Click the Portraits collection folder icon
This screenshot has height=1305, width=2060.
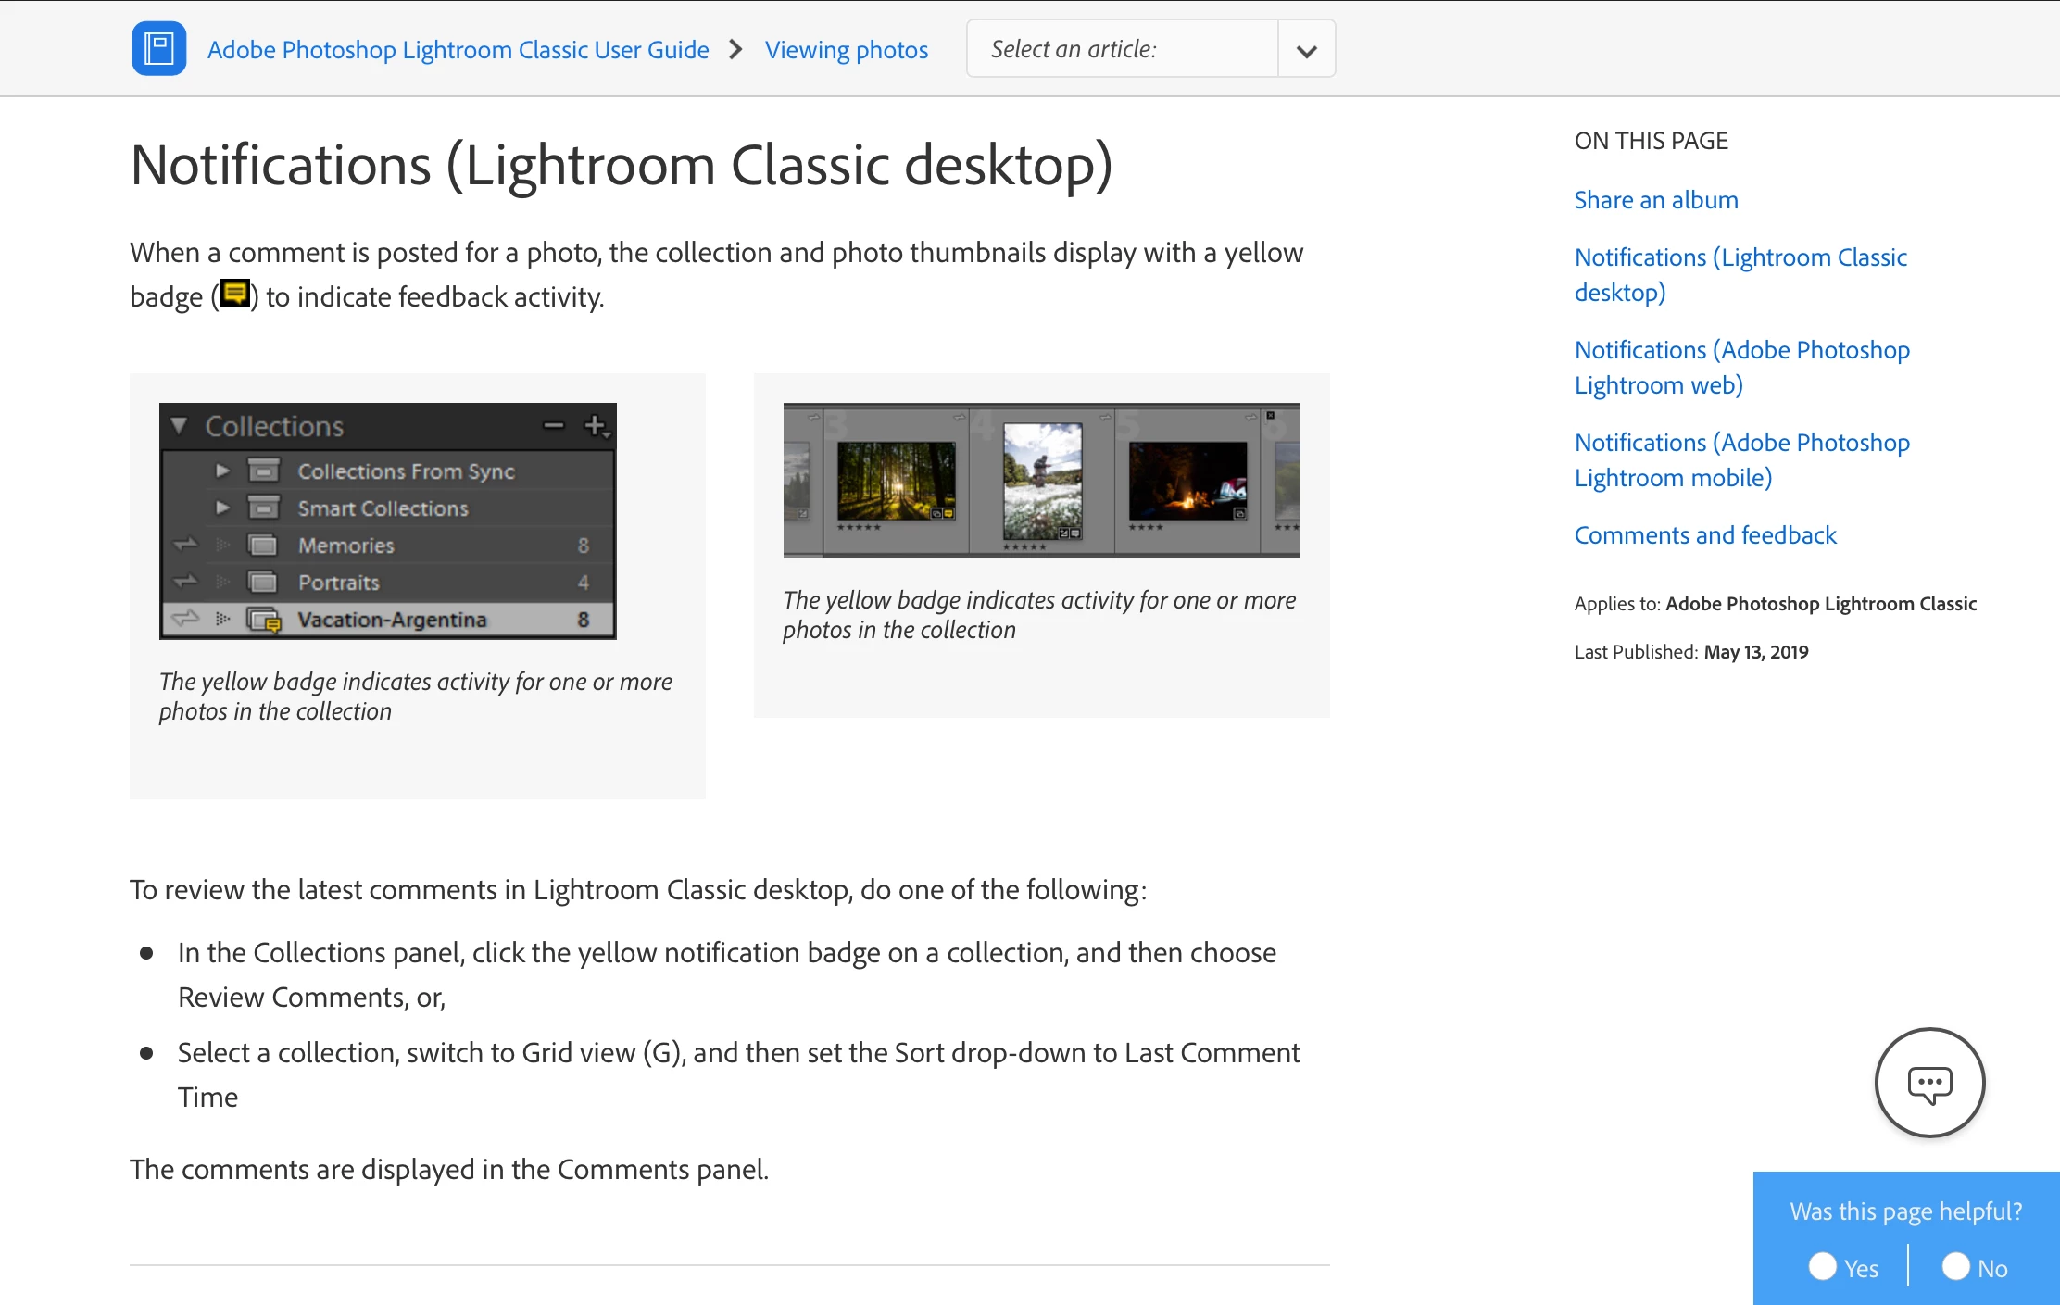(x=263, y=583)
